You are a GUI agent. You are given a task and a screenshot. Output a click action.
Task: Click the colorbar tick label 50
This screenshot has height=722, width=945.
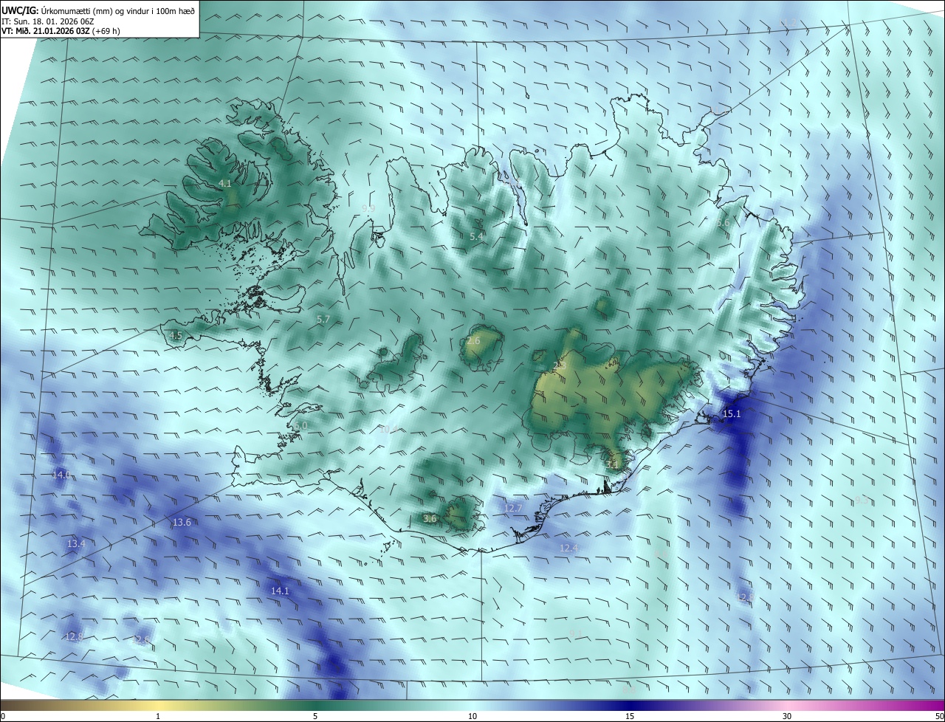[939, 716]
